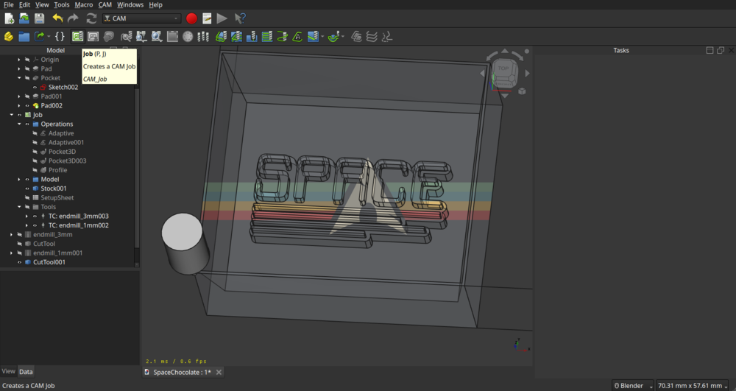Switch to the View property tab
This screenshot has height=391, width=736.
point(8,371)
